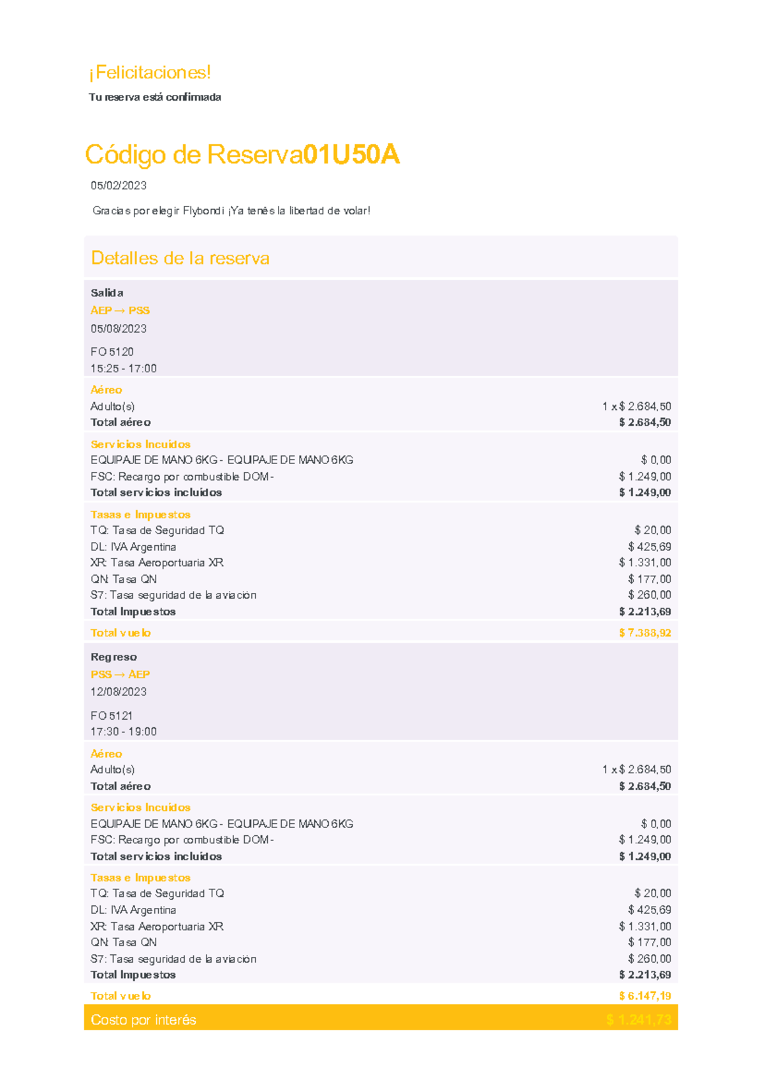
Task: Select the outbound time 15:25 - 17:00
Action: click(x=124, y=369)
